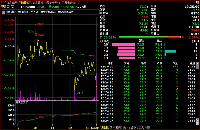200x130 pixels.
Task: Select the 13:30:00 trade row
Action: (148, 67)
